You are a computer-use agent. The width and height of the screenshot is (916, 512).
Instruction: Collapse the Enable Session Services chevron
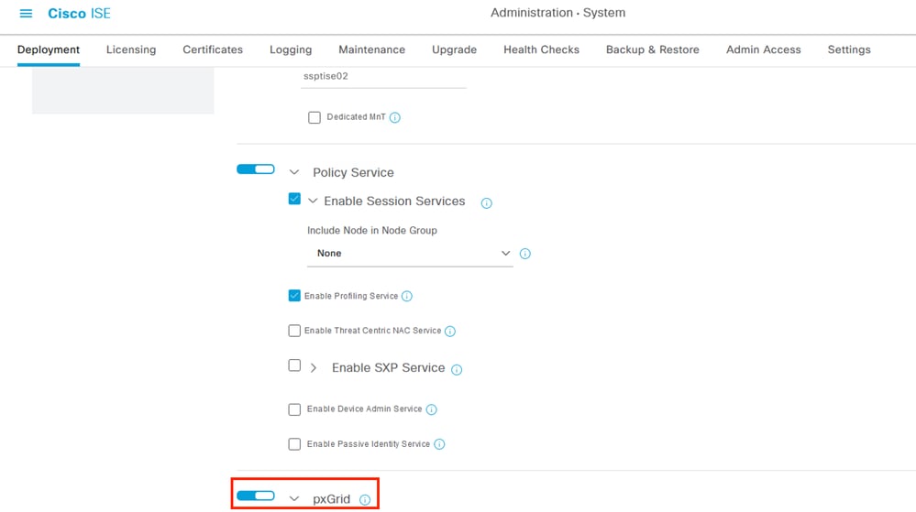pyautogui.click(x=313, y=201)
